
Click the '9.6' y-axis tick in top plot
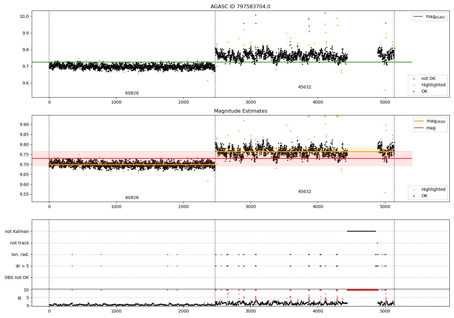click(x=26, y=83)
